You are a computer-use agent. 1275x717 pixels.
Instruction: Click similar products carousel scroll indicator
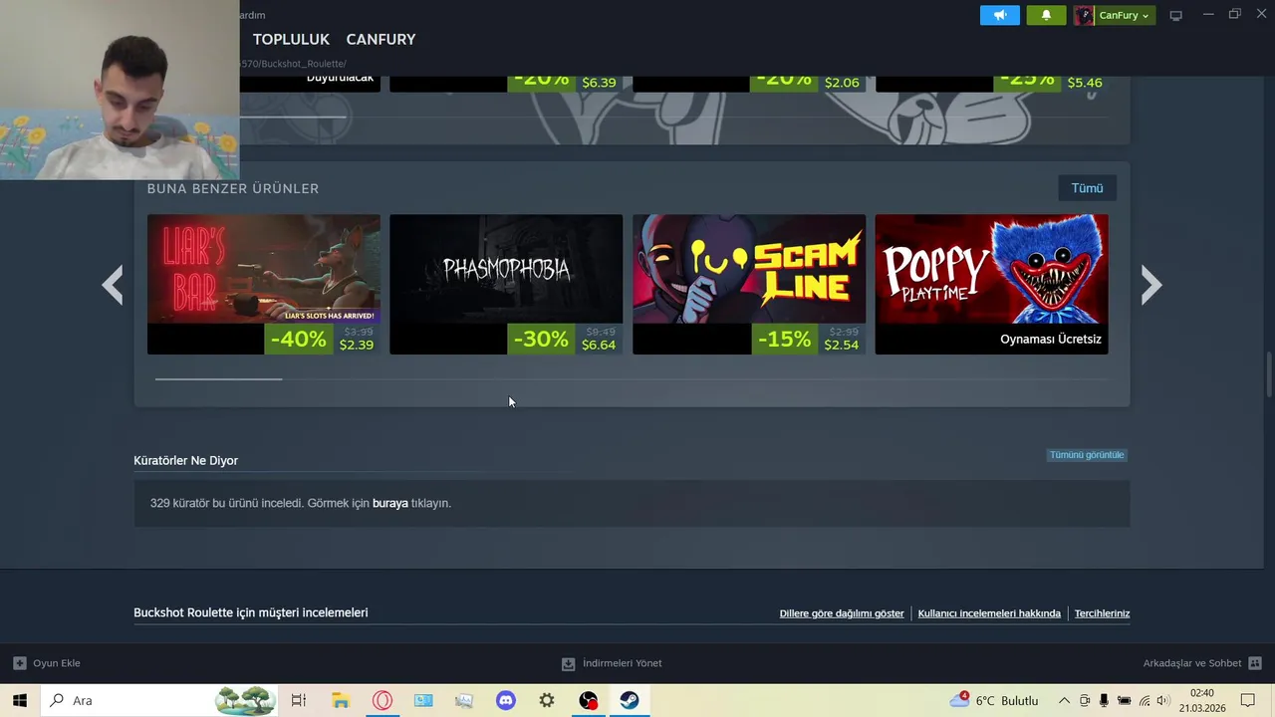[218, 378]
